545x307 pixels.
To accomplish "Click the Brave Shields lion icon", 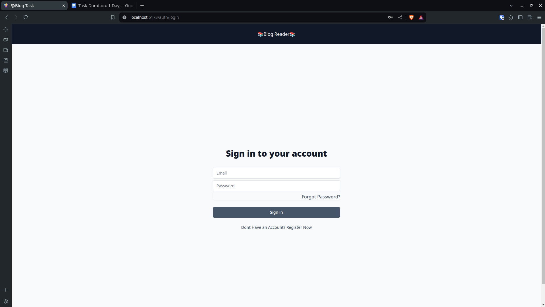I will pos(411,17).
